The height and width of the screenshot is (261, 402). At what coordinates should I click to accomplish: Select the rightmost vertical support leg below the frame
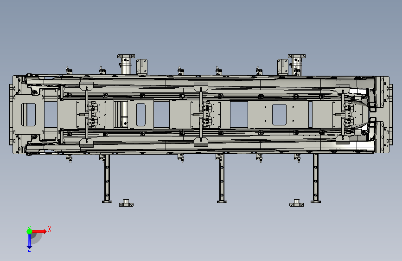316,178
